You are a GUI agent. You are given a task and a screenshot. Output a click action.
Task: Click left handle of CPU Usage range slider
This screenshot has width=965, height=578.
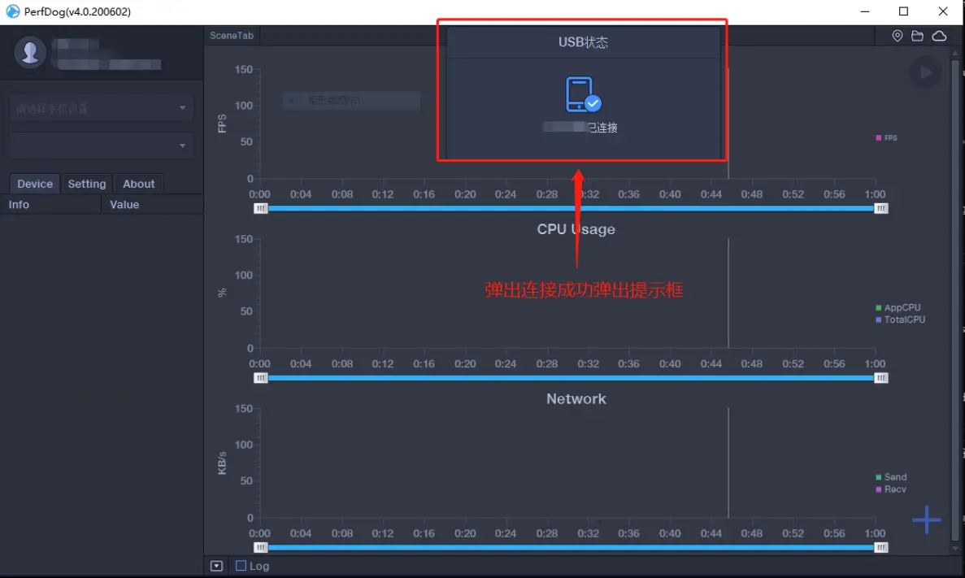pyautogui.click(x=260, y=378)
